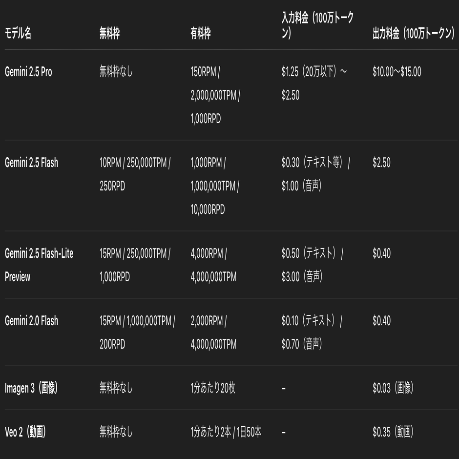Click the Gemini 2.5 Pro model name
Viewport: 459px width, 459px height.
(28, 72)
